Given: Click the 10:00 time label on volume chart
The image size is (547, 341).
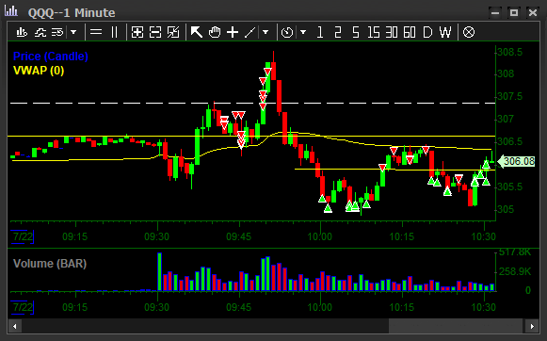Looking at the screenshot, I should pos(320,307).
